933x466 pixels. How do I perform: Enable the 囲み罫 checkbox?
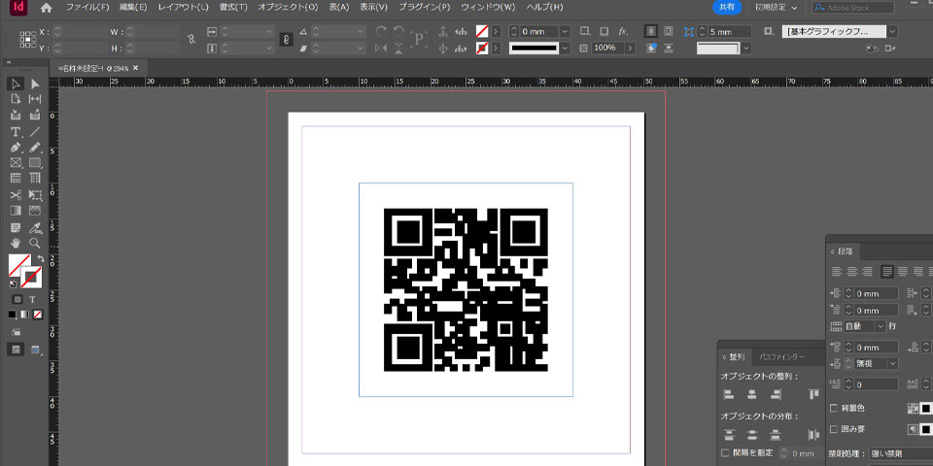[x=834, y=428]
